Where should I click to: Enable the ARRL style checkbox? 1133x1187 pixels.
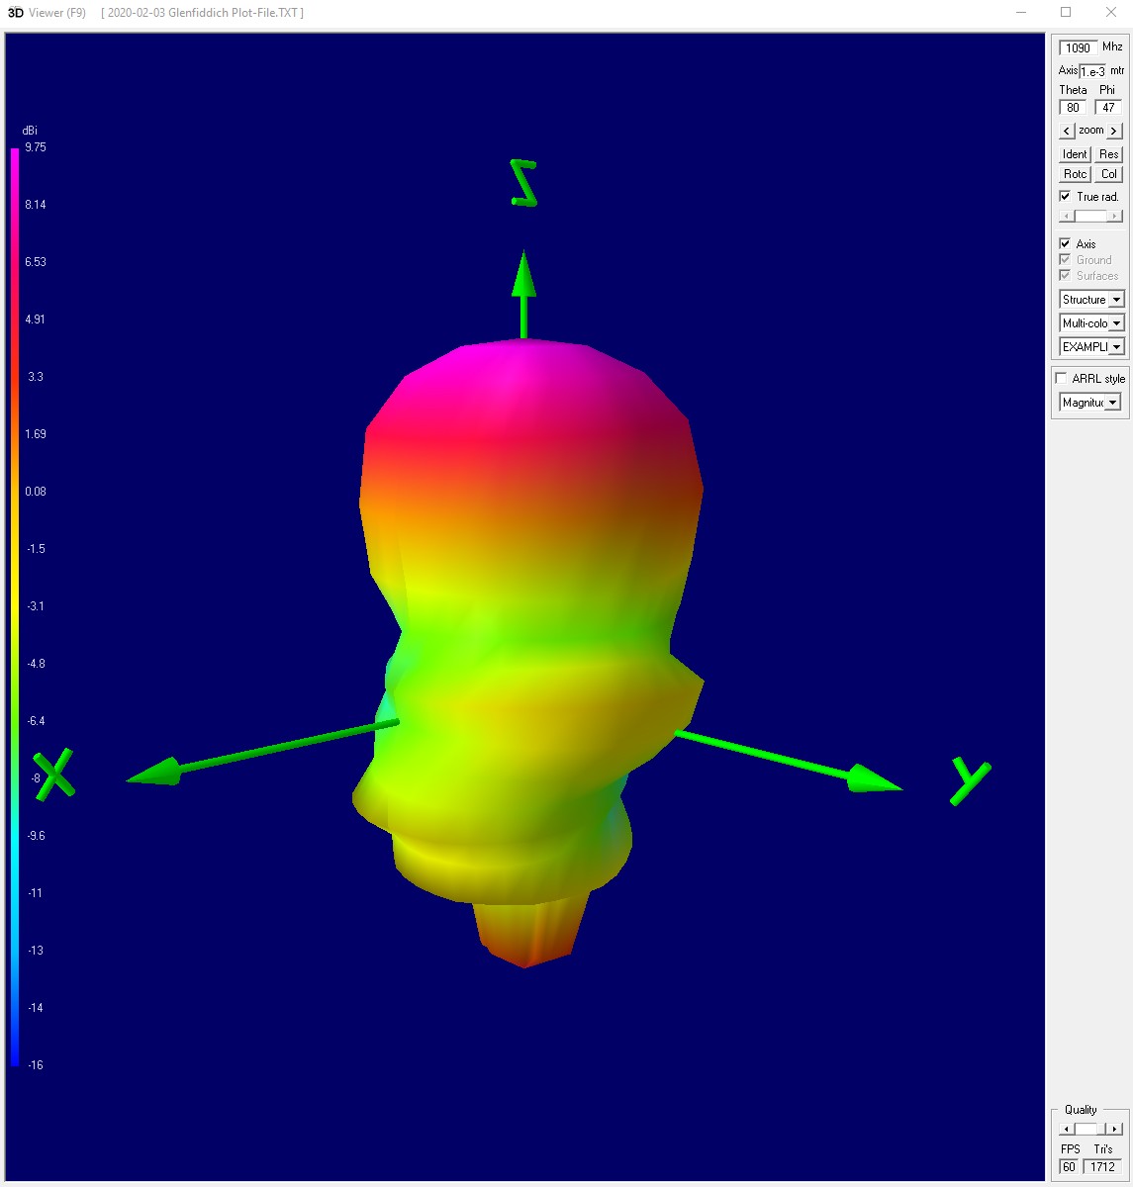(x=1062, y=379)
